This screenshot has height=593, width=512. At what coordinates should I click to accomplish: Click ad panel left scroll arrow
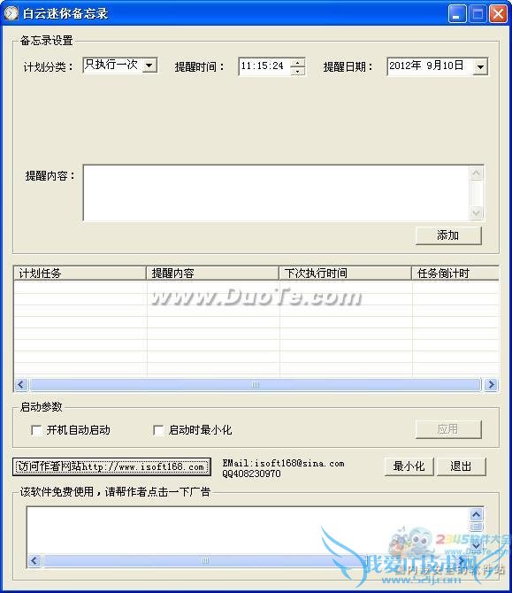pyautogui.click(x=34, y=560)
